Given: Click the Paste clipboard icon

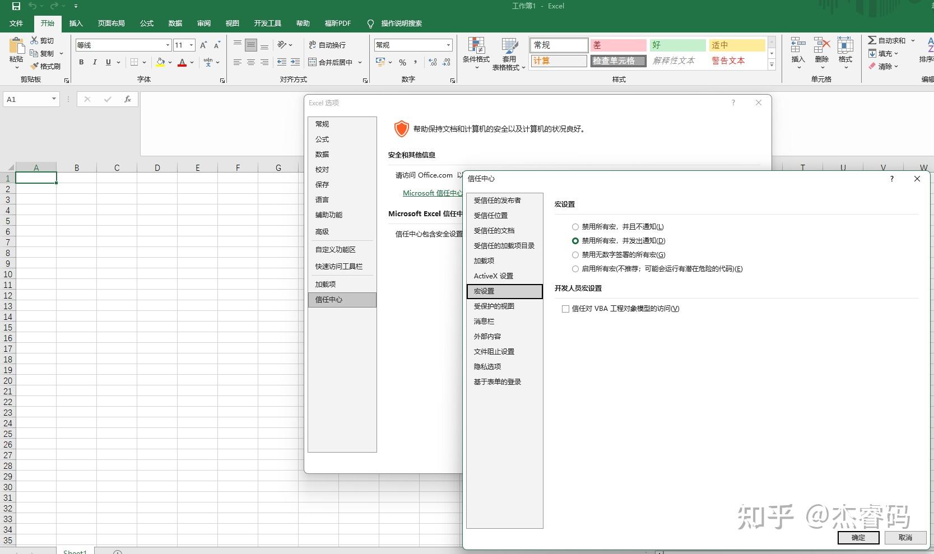Looking at the screenshot, I should [x=16, y=45].
